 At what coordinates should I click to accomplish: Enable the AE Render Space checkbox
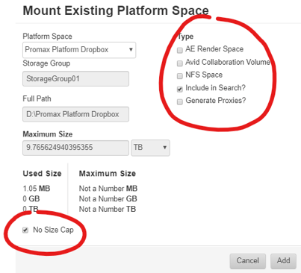(x=179, y=51)
